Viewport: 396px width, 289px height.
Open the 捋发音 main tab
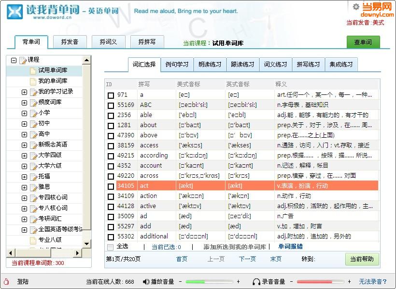[70, 42]
